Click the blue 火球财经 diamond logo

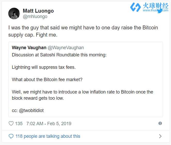point(135,7)
